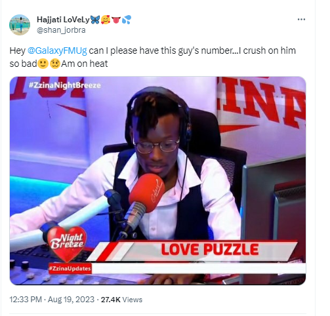330x316 pixels.
Task: Click the smiling-face-with-hearts emoji in the name
Action: pyautogui.click(x=106, y=20)
